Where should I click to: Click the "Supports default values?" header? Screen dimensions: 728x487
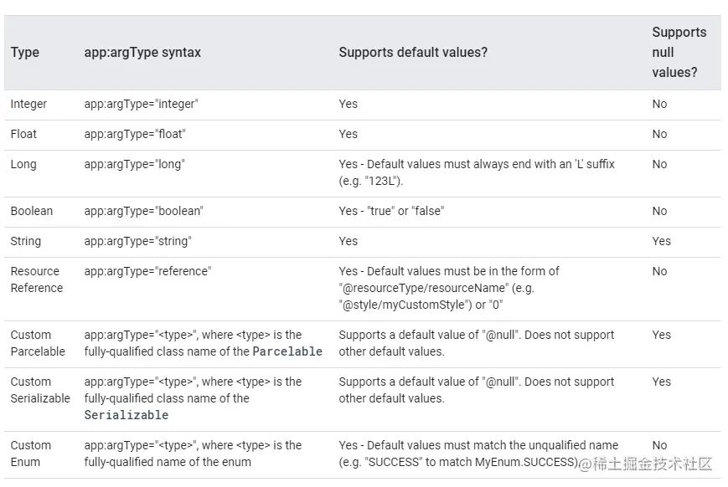(413, 53)
